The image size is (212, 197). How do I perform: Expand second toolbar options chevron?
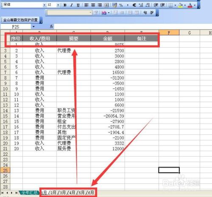pyautogui.click(x=157, y=13)
